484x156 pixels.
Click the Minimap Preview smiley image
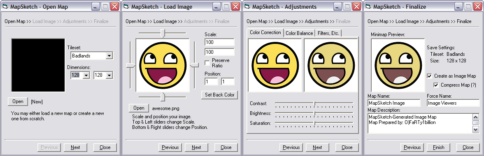(398, 65)
